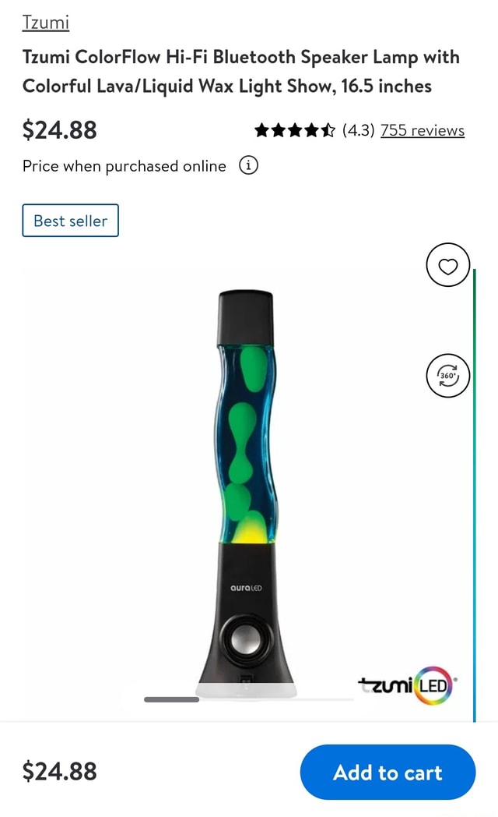Click the (4.3) rating score
The image size is (498, 817).
click(x=358, y=130)
